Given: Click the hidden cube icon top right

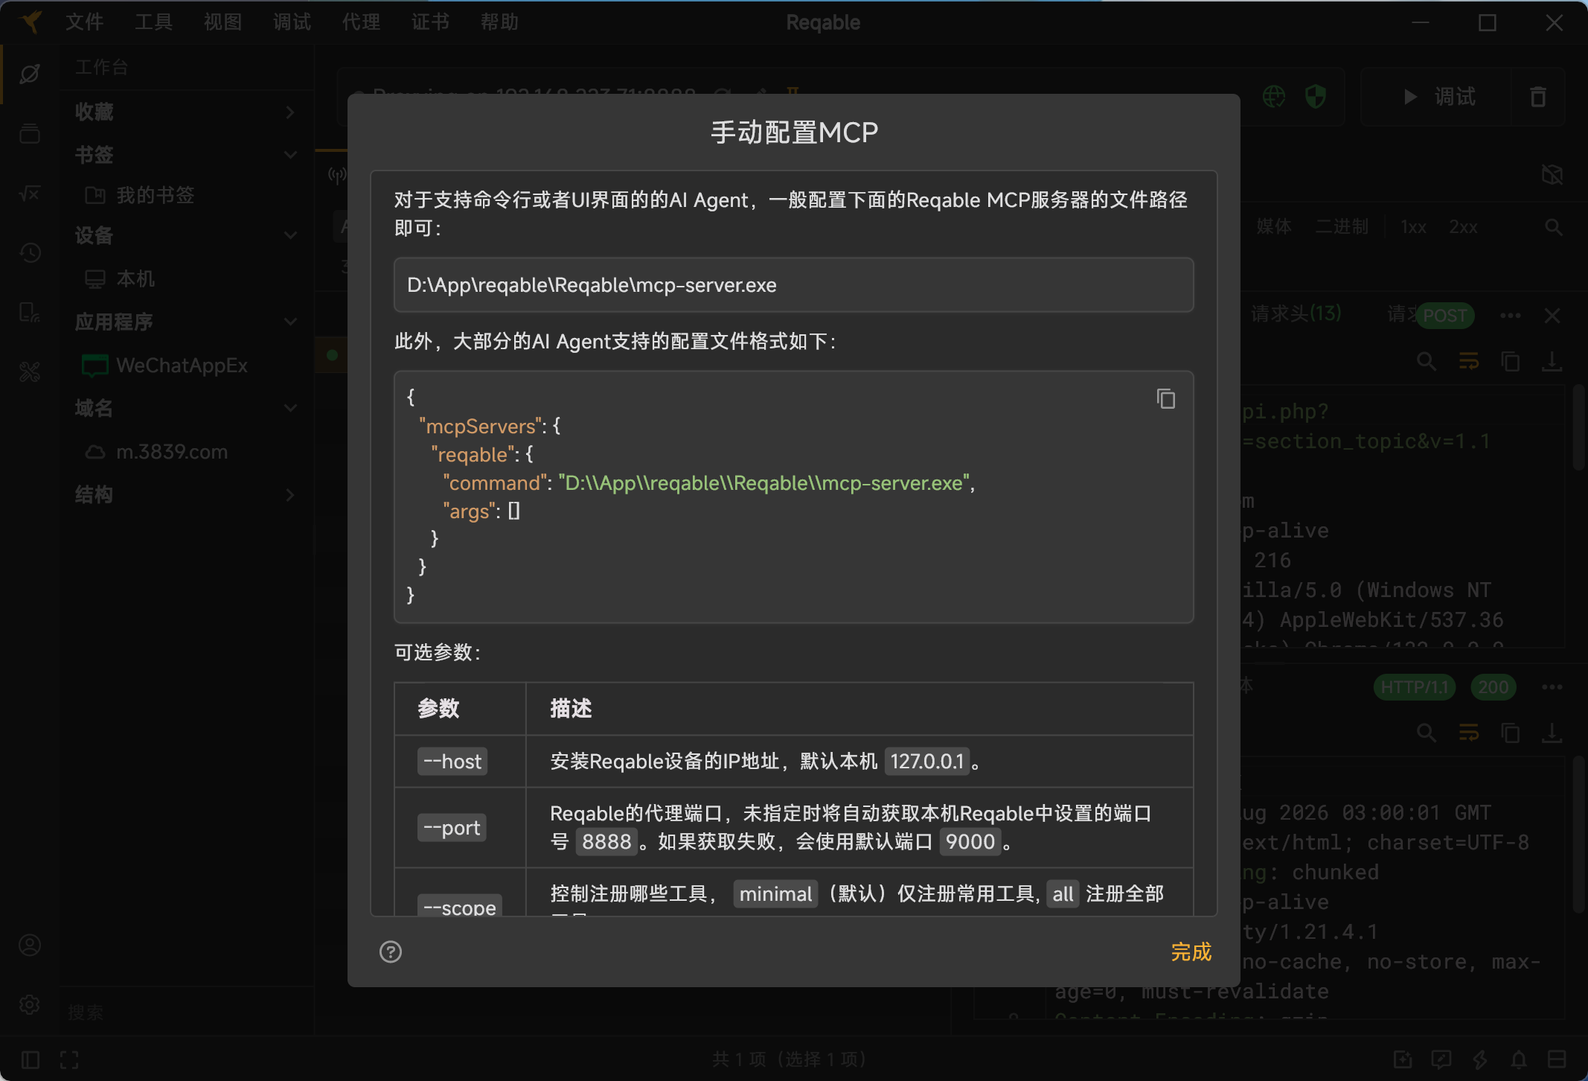Looking at the screenshot, I should 1552,175.
